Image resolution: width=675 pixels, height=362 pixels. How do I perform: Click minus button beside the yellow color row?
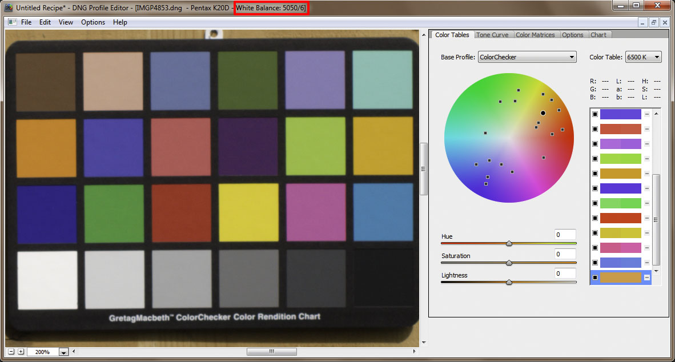(646, 233)
